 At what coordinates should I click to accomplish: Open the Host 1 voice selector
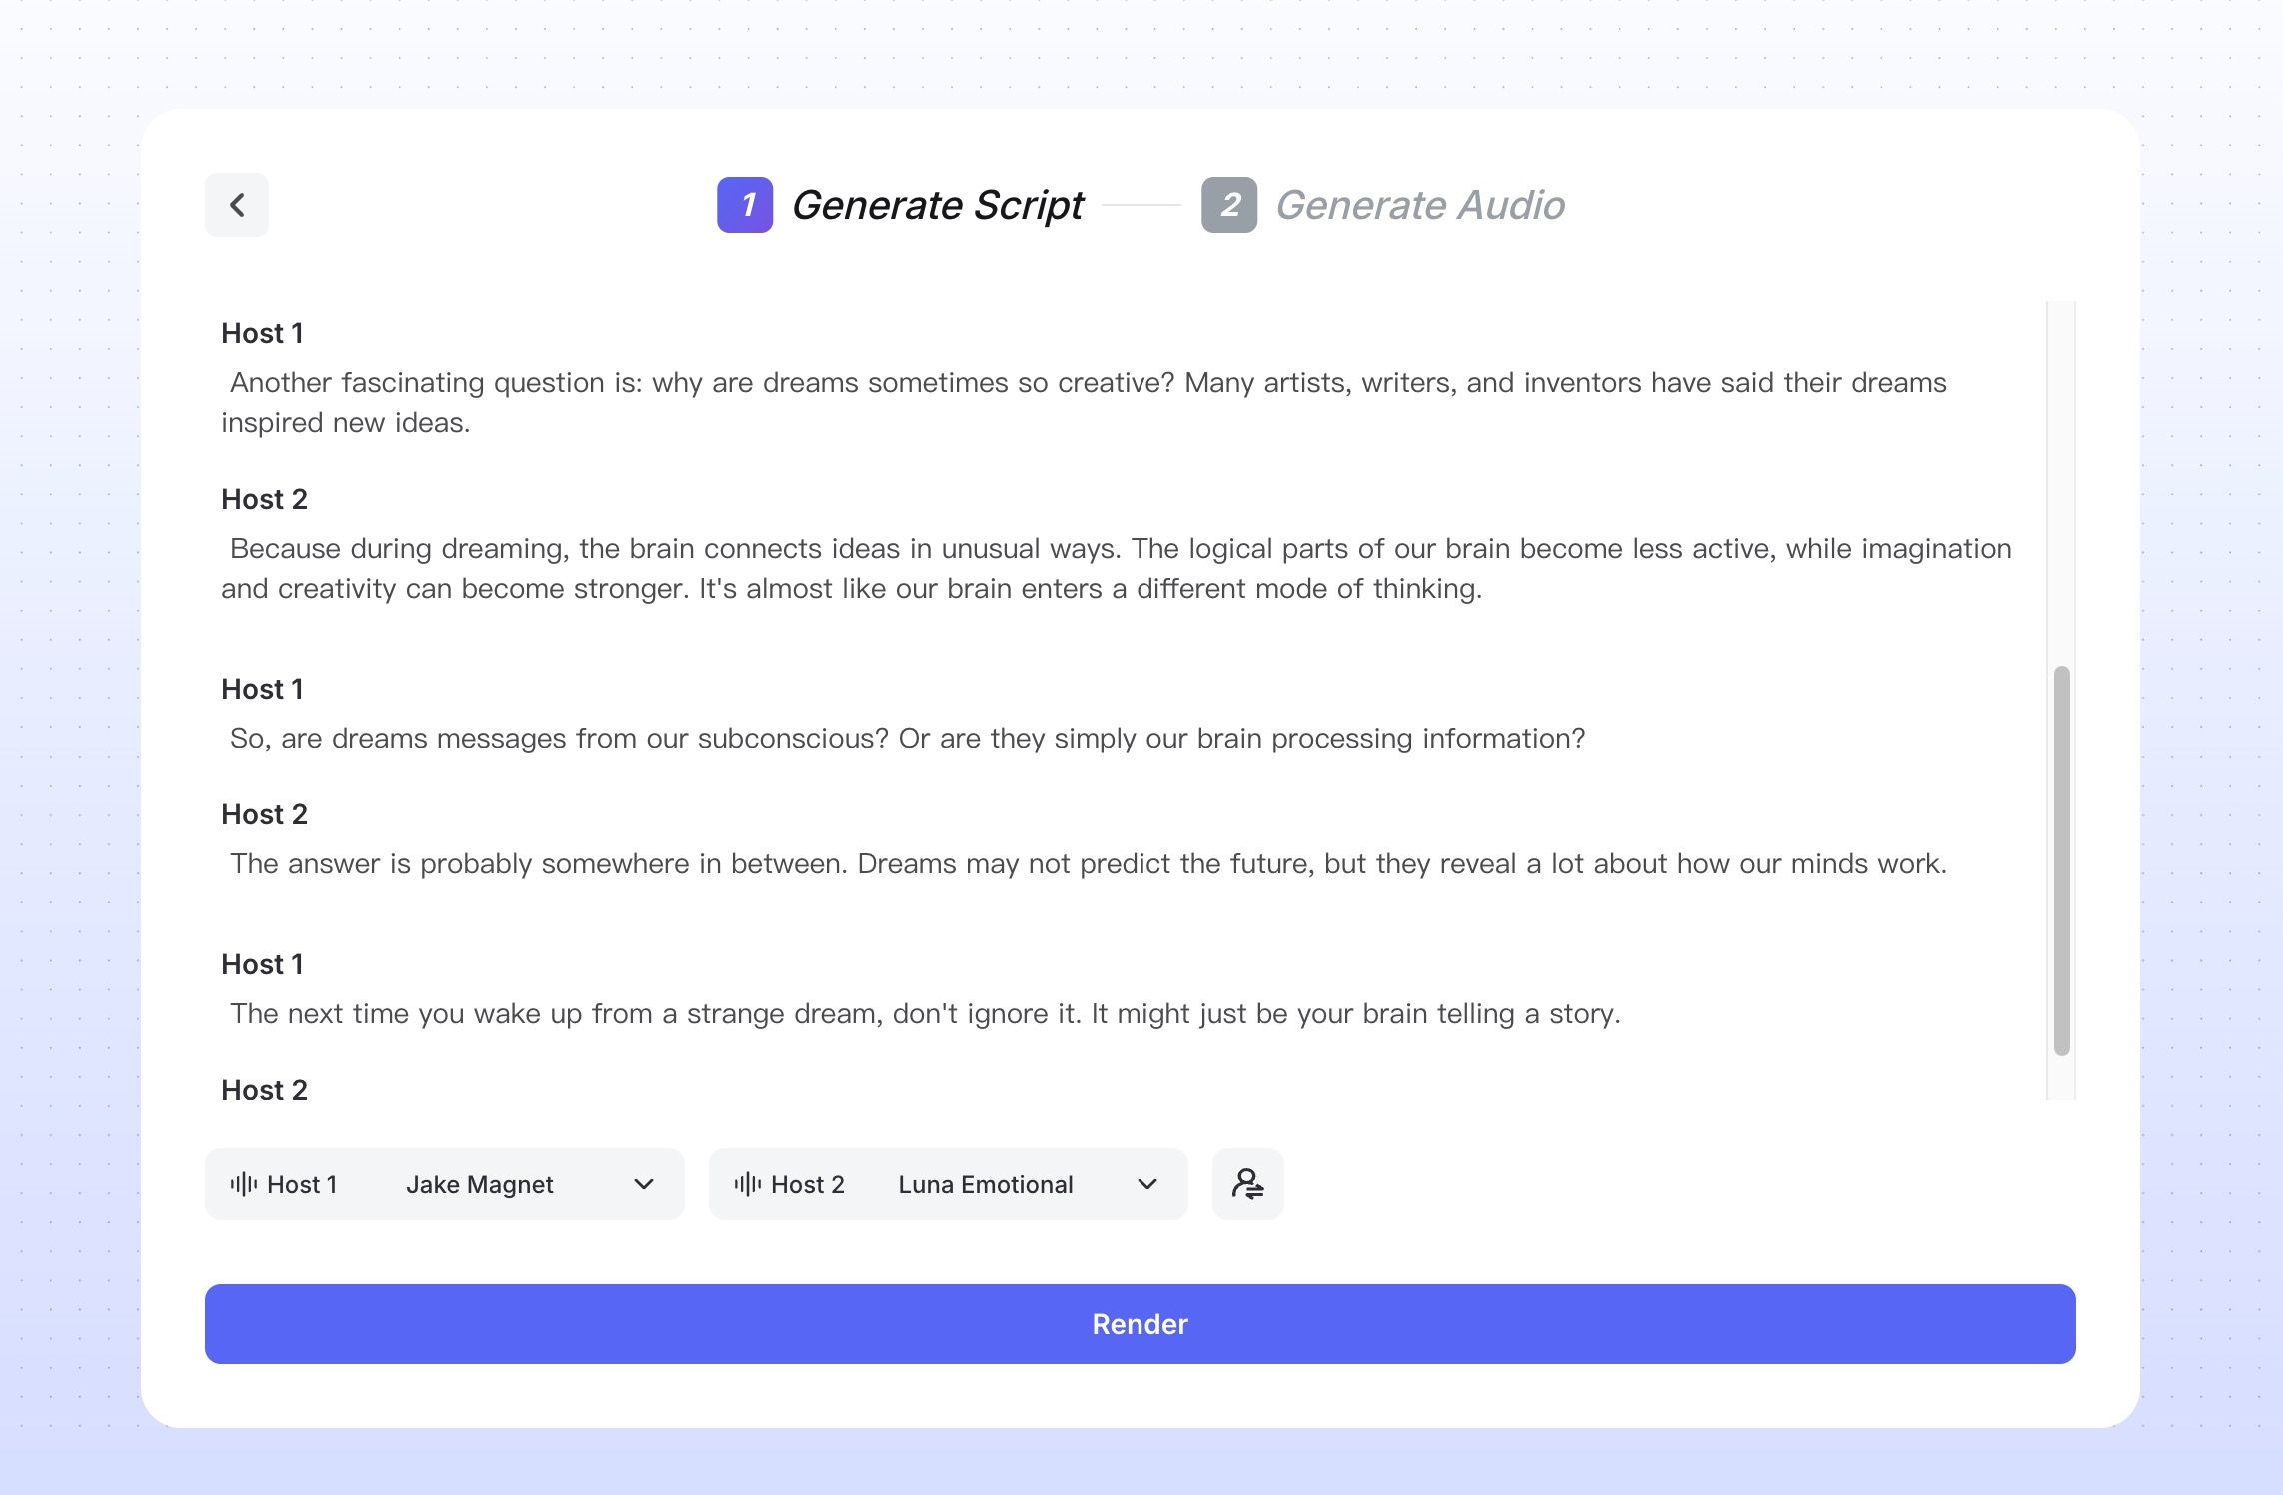[x=445, y=1184]
